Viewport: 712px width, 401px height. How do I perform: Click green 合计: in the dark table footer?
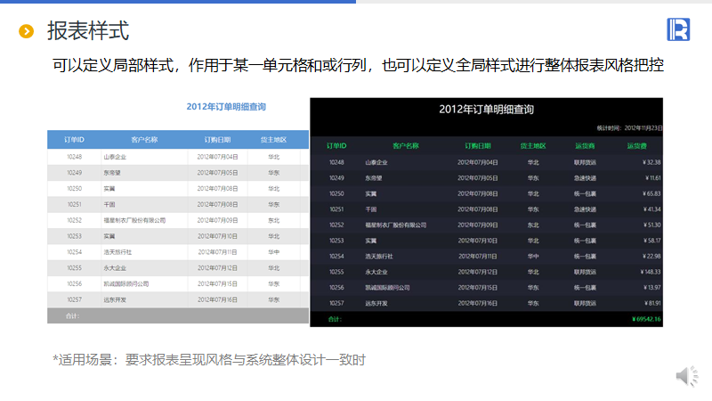335,319
